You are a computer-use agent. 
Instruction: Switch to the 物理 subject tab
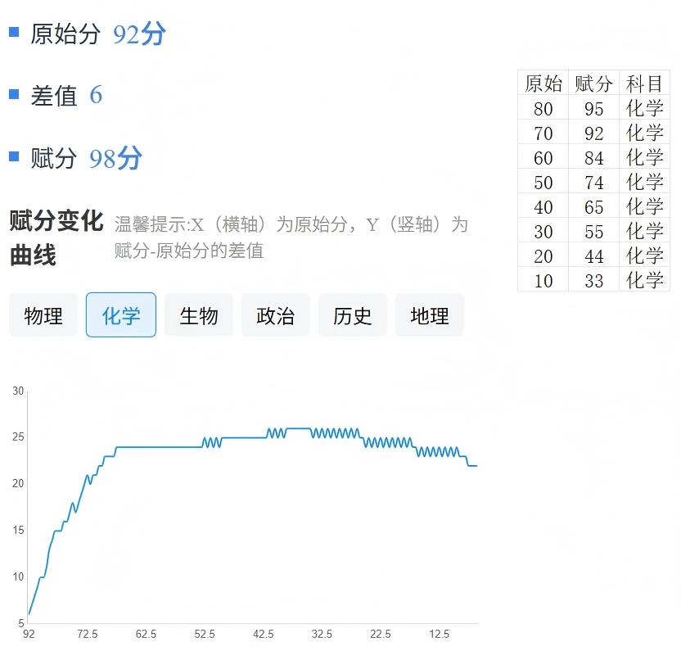[x=43, y=315]
